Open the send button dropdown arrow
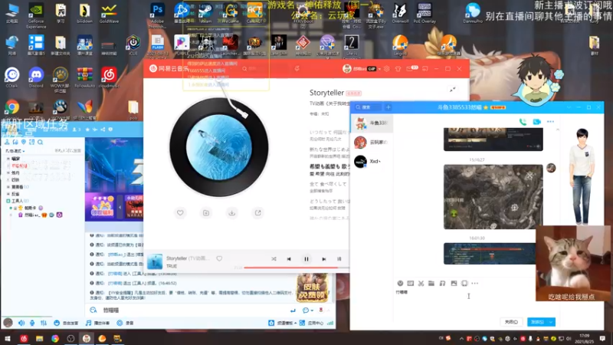This screenshot has width=613, height=345. (551, 322)
